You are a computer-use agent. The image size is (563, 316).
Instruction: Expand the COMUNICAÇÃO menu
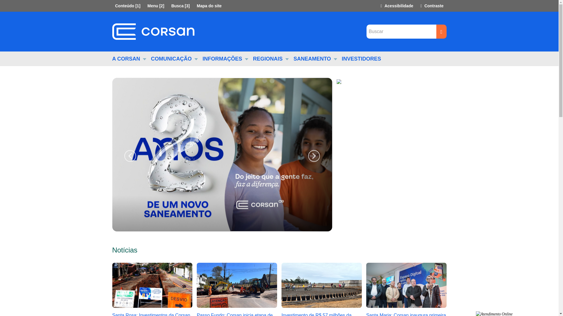pyautogui.click(x=174, y=59)
